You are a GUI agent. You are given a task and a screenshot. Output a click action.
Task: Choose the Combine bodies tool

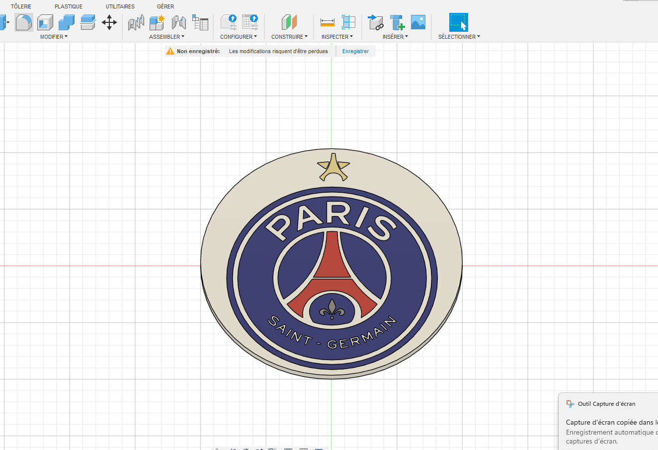click(x=67, y=22)
